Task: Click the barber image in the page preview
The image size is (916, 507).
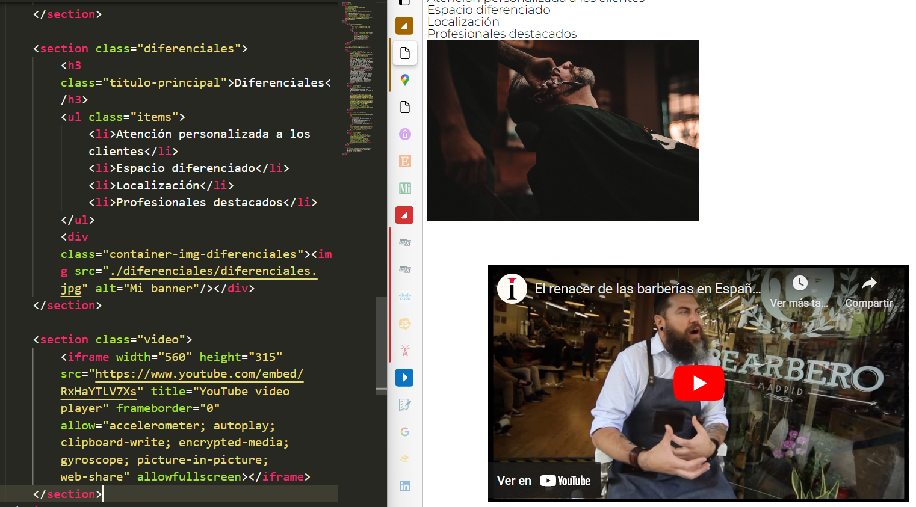Action: pos(563,130)
